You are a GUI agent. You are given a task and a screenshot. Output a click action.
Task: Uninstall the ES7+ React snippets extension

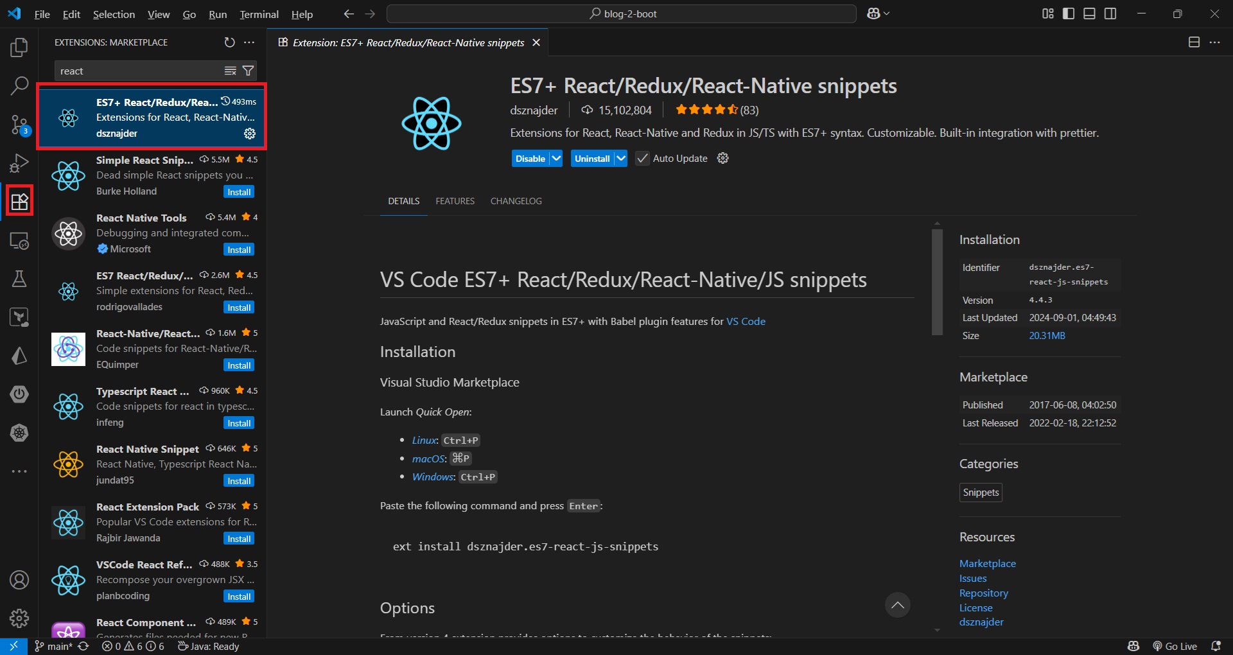[592, 159]
